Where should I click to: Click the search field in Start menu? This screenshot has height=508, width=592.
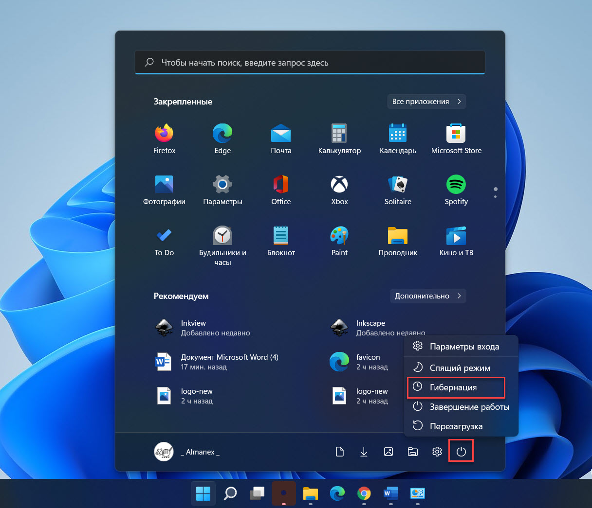click(310, 62)
